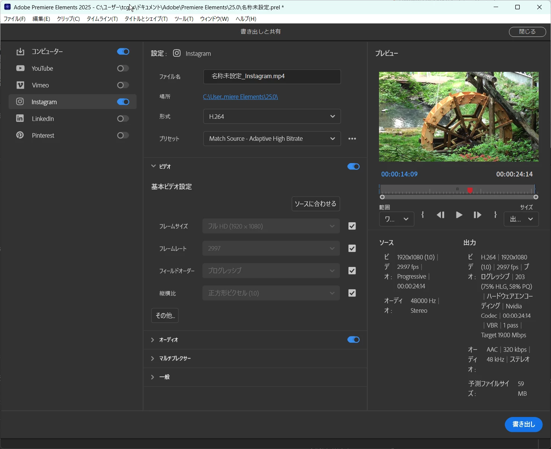
Task: Collapse the ビデオ section chevron
Action: [x=153, y=166]
